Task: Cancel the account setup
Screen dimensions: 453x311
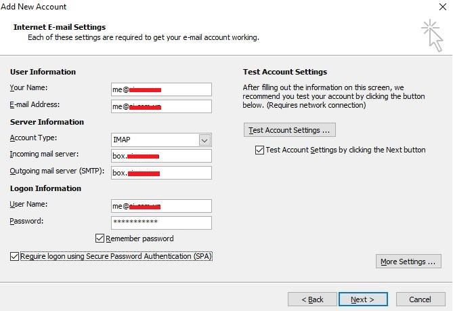Action: pyautogui.click(x=420, y=299)
